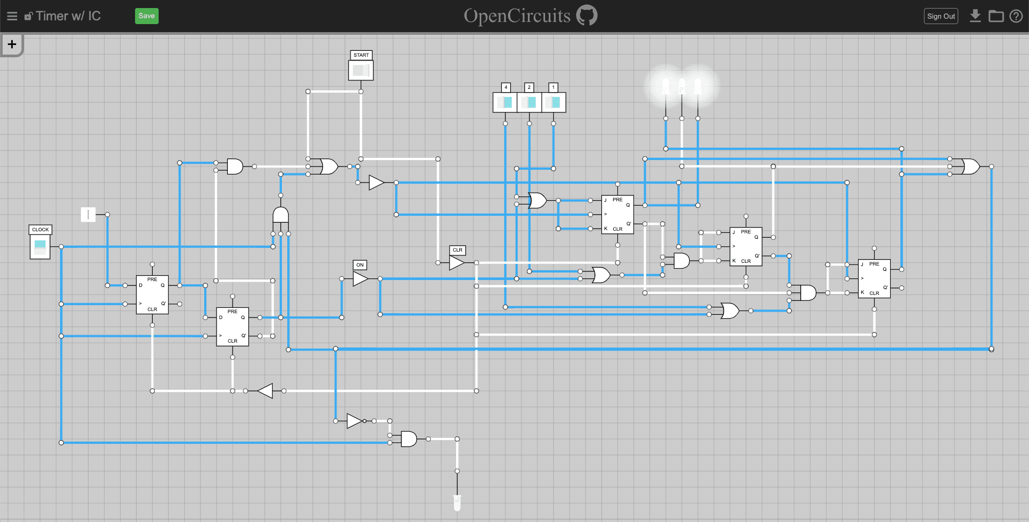Image resolution: width=1029 pixels, height=522 pixels.
Task: Select the unlit LED at the bottom
Action: click(x=457, y=502)
